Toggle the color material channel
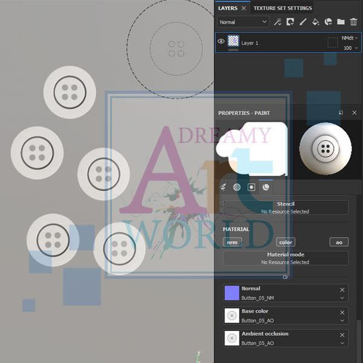The image size is (363, 363). pos(286,242)
